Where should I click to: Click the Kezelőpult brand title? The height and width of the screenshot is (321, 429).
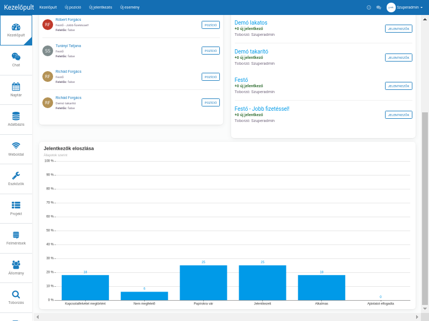coord(19,7)
